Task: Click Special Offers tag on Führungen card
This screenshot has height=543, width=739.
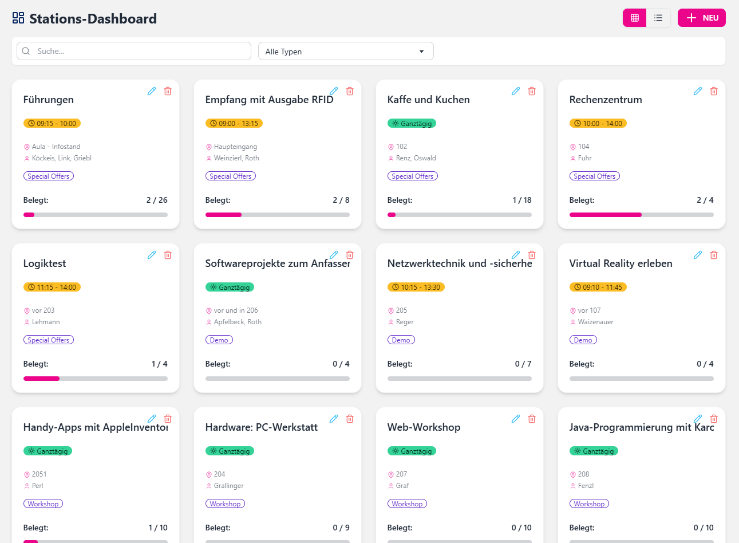Action: (49, 176)
